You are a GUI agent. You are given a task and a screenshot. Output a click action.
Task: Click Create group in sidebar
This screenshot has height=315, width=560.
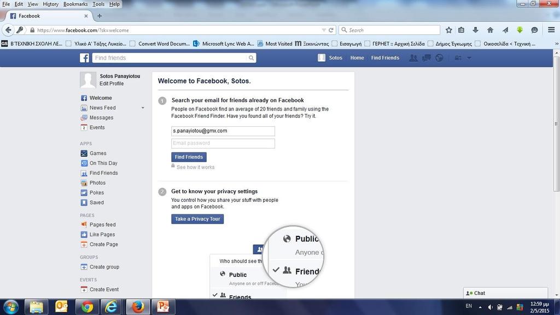point(104,267)
